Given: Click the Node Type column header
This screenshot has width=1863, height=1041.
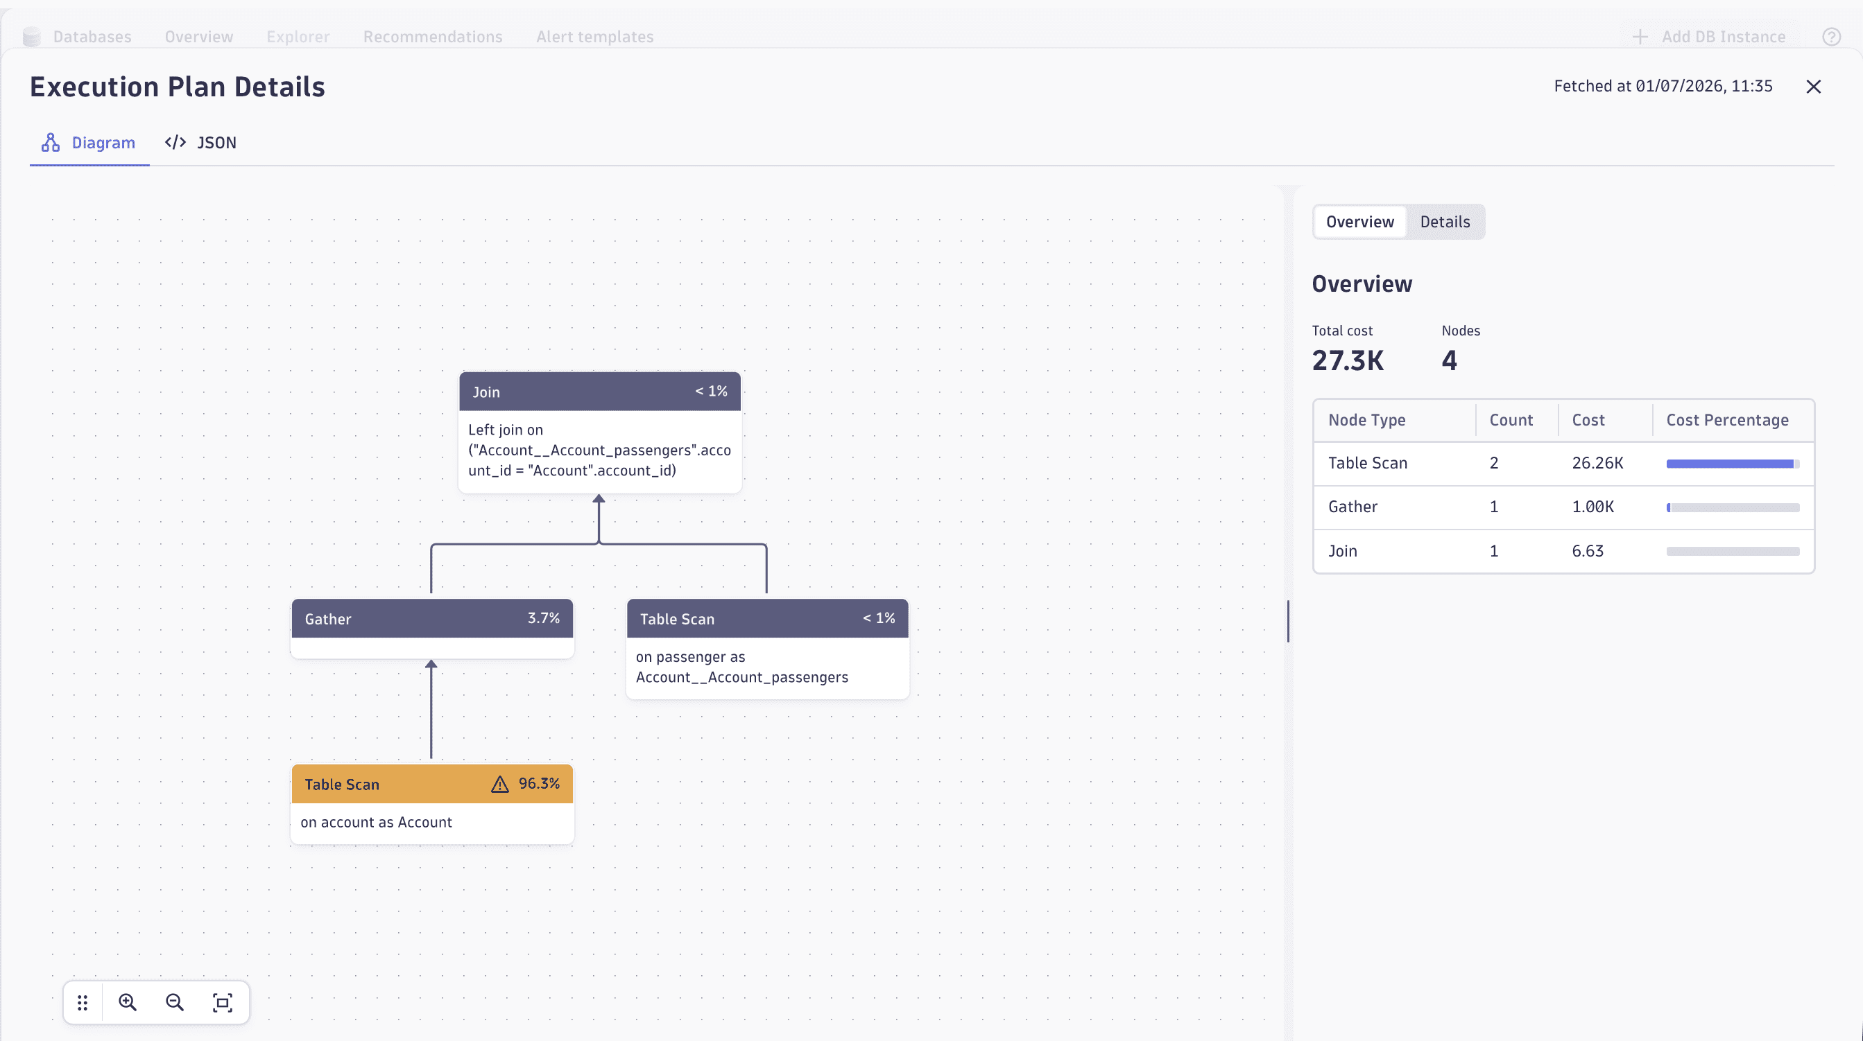Looking at the screenshot, I should 1366,420.
